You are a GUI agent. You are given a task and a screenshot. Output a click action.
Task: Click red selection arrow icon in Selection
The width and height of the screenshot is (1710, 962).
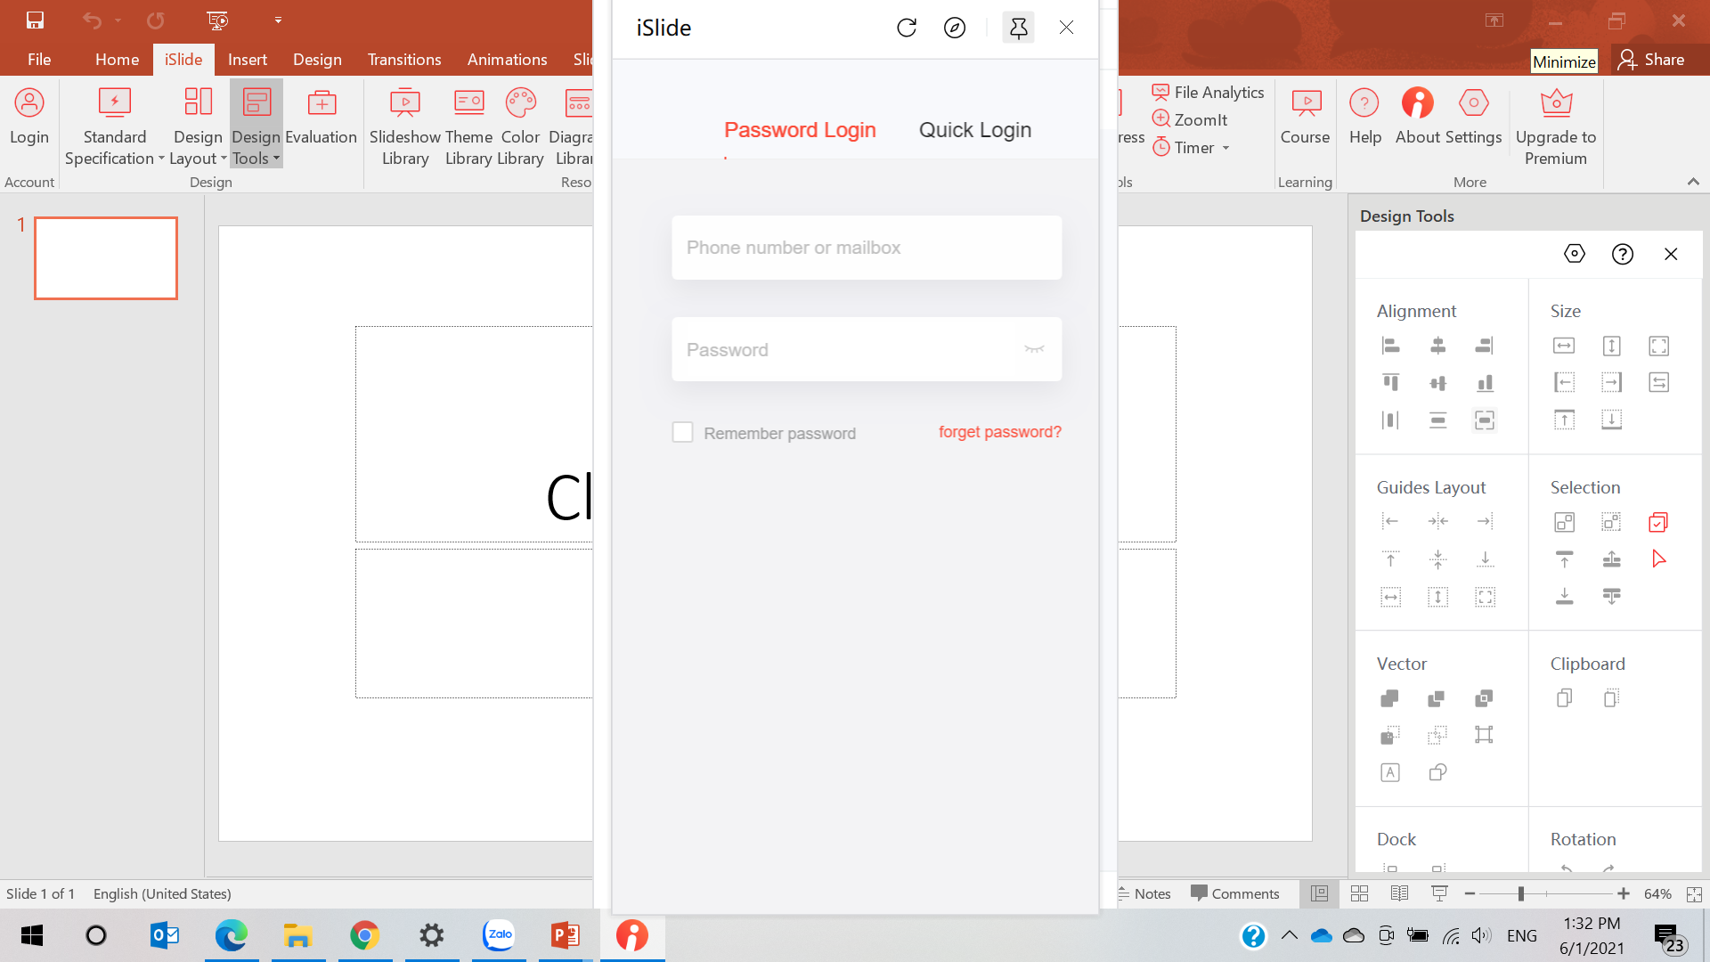(x=1658, y=558)
